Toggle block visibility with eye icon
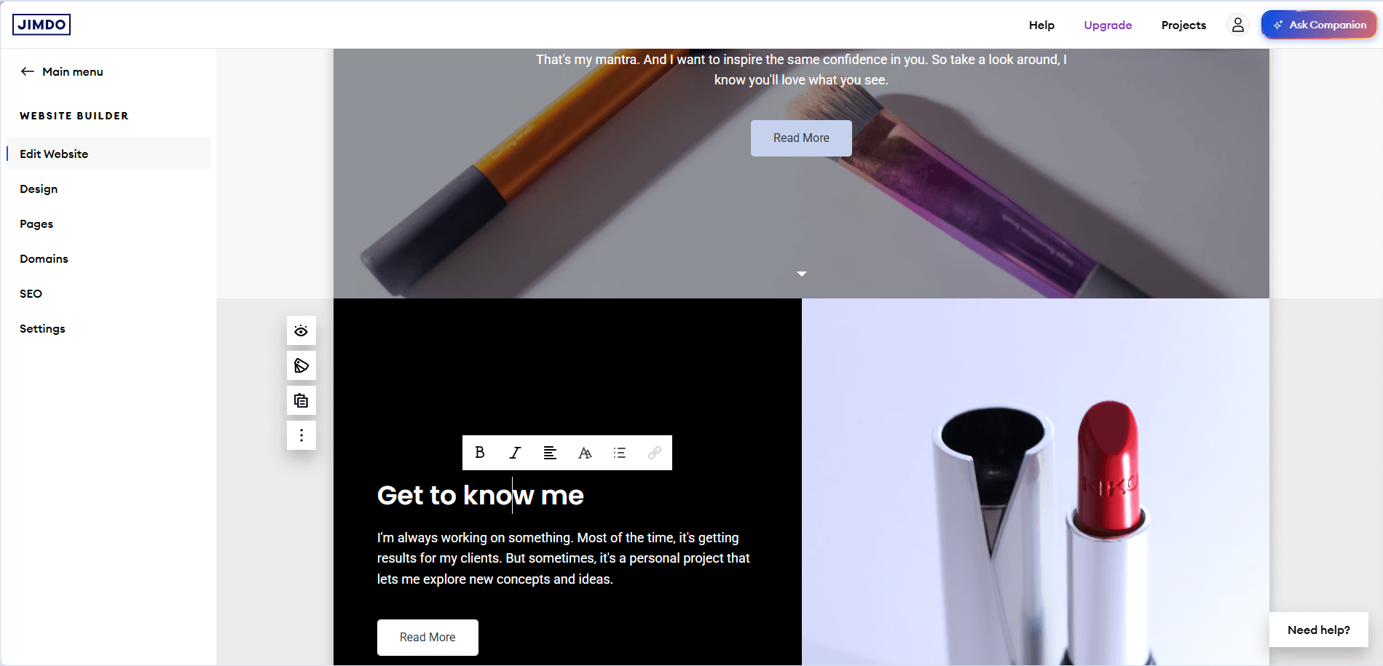Viewport: 1383px width, 666px height. coord(302,330)
